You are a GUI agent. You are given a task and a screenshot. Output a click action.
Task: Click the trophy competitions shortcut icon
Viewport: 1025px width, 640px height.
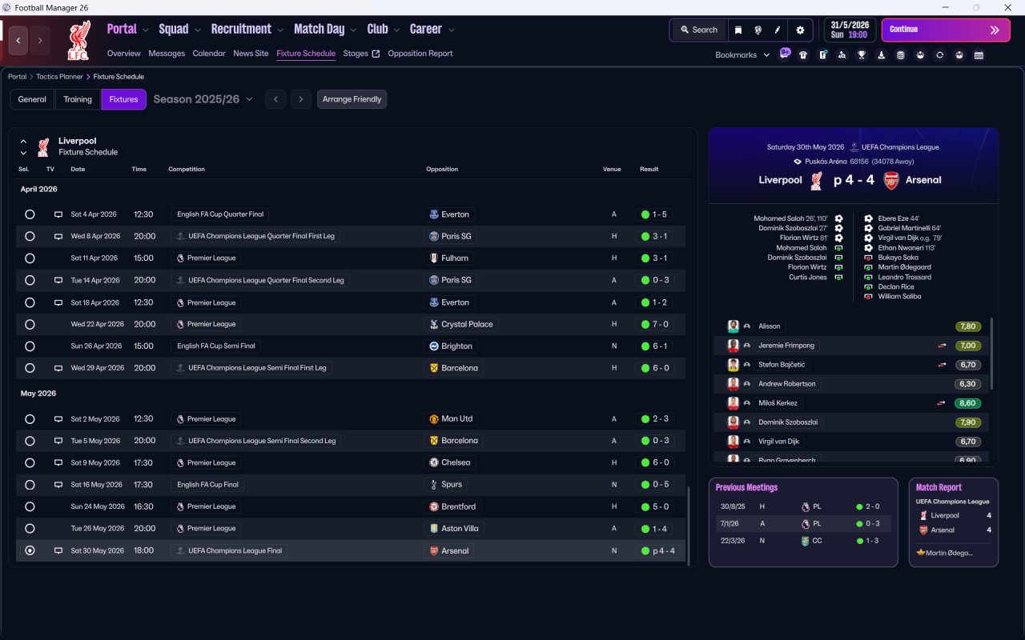click(862, 55)
